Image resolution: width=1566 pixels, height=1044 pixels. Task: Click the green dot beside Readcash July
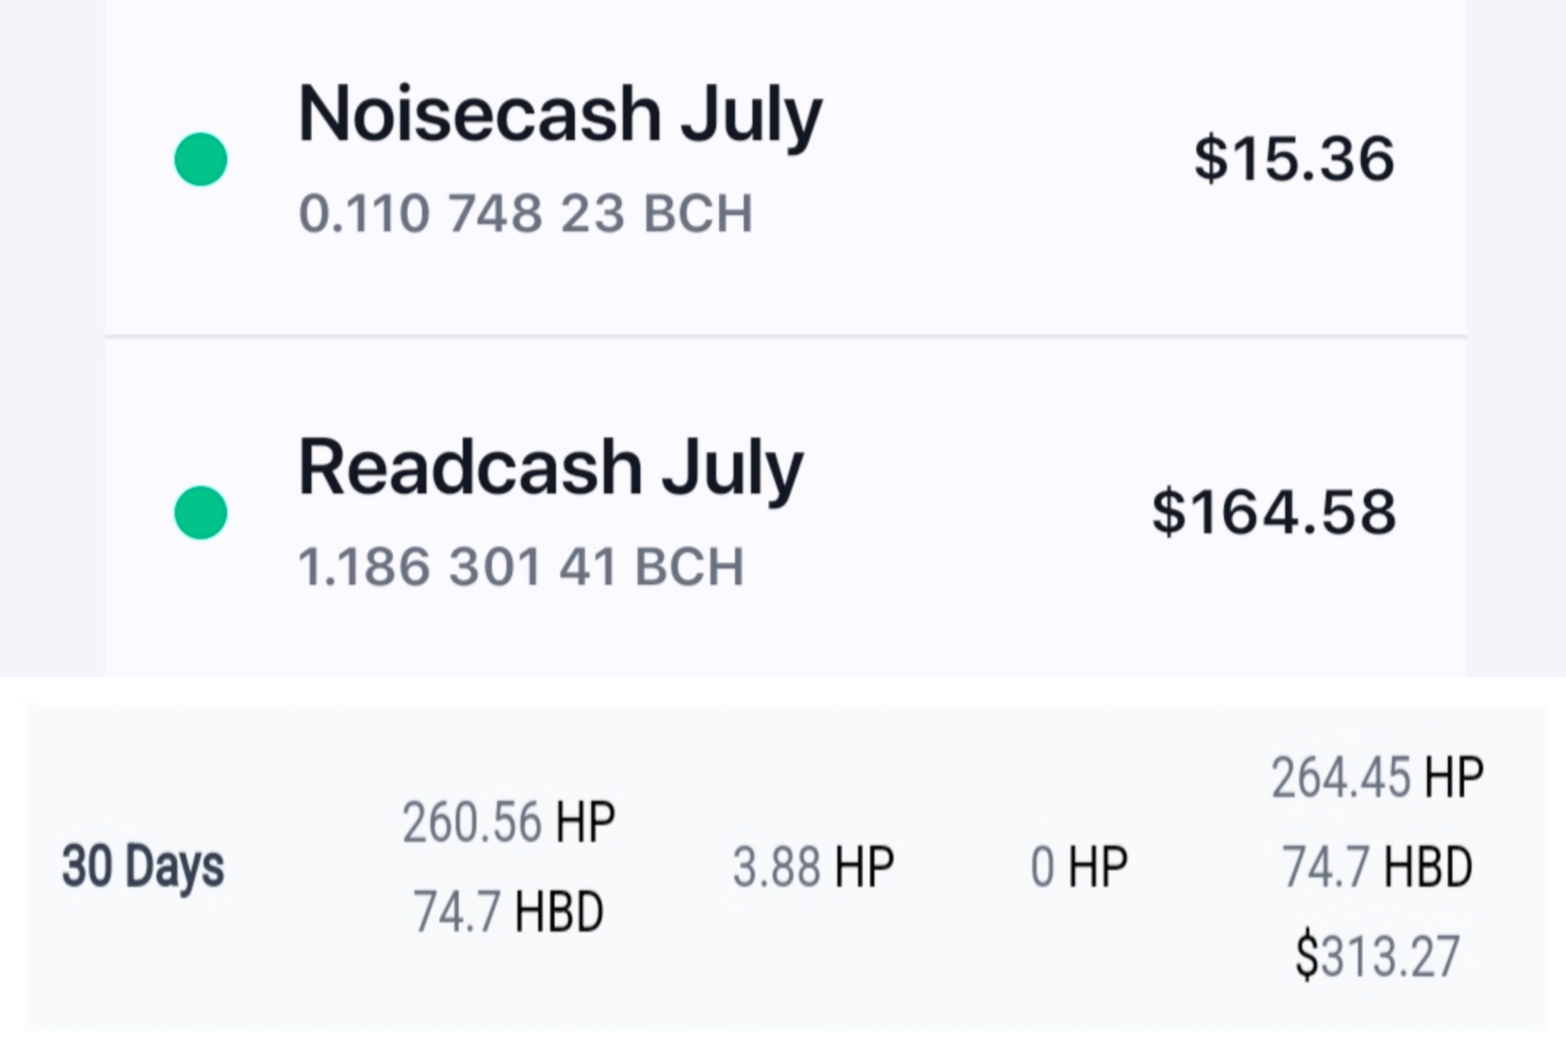point(200,513)
